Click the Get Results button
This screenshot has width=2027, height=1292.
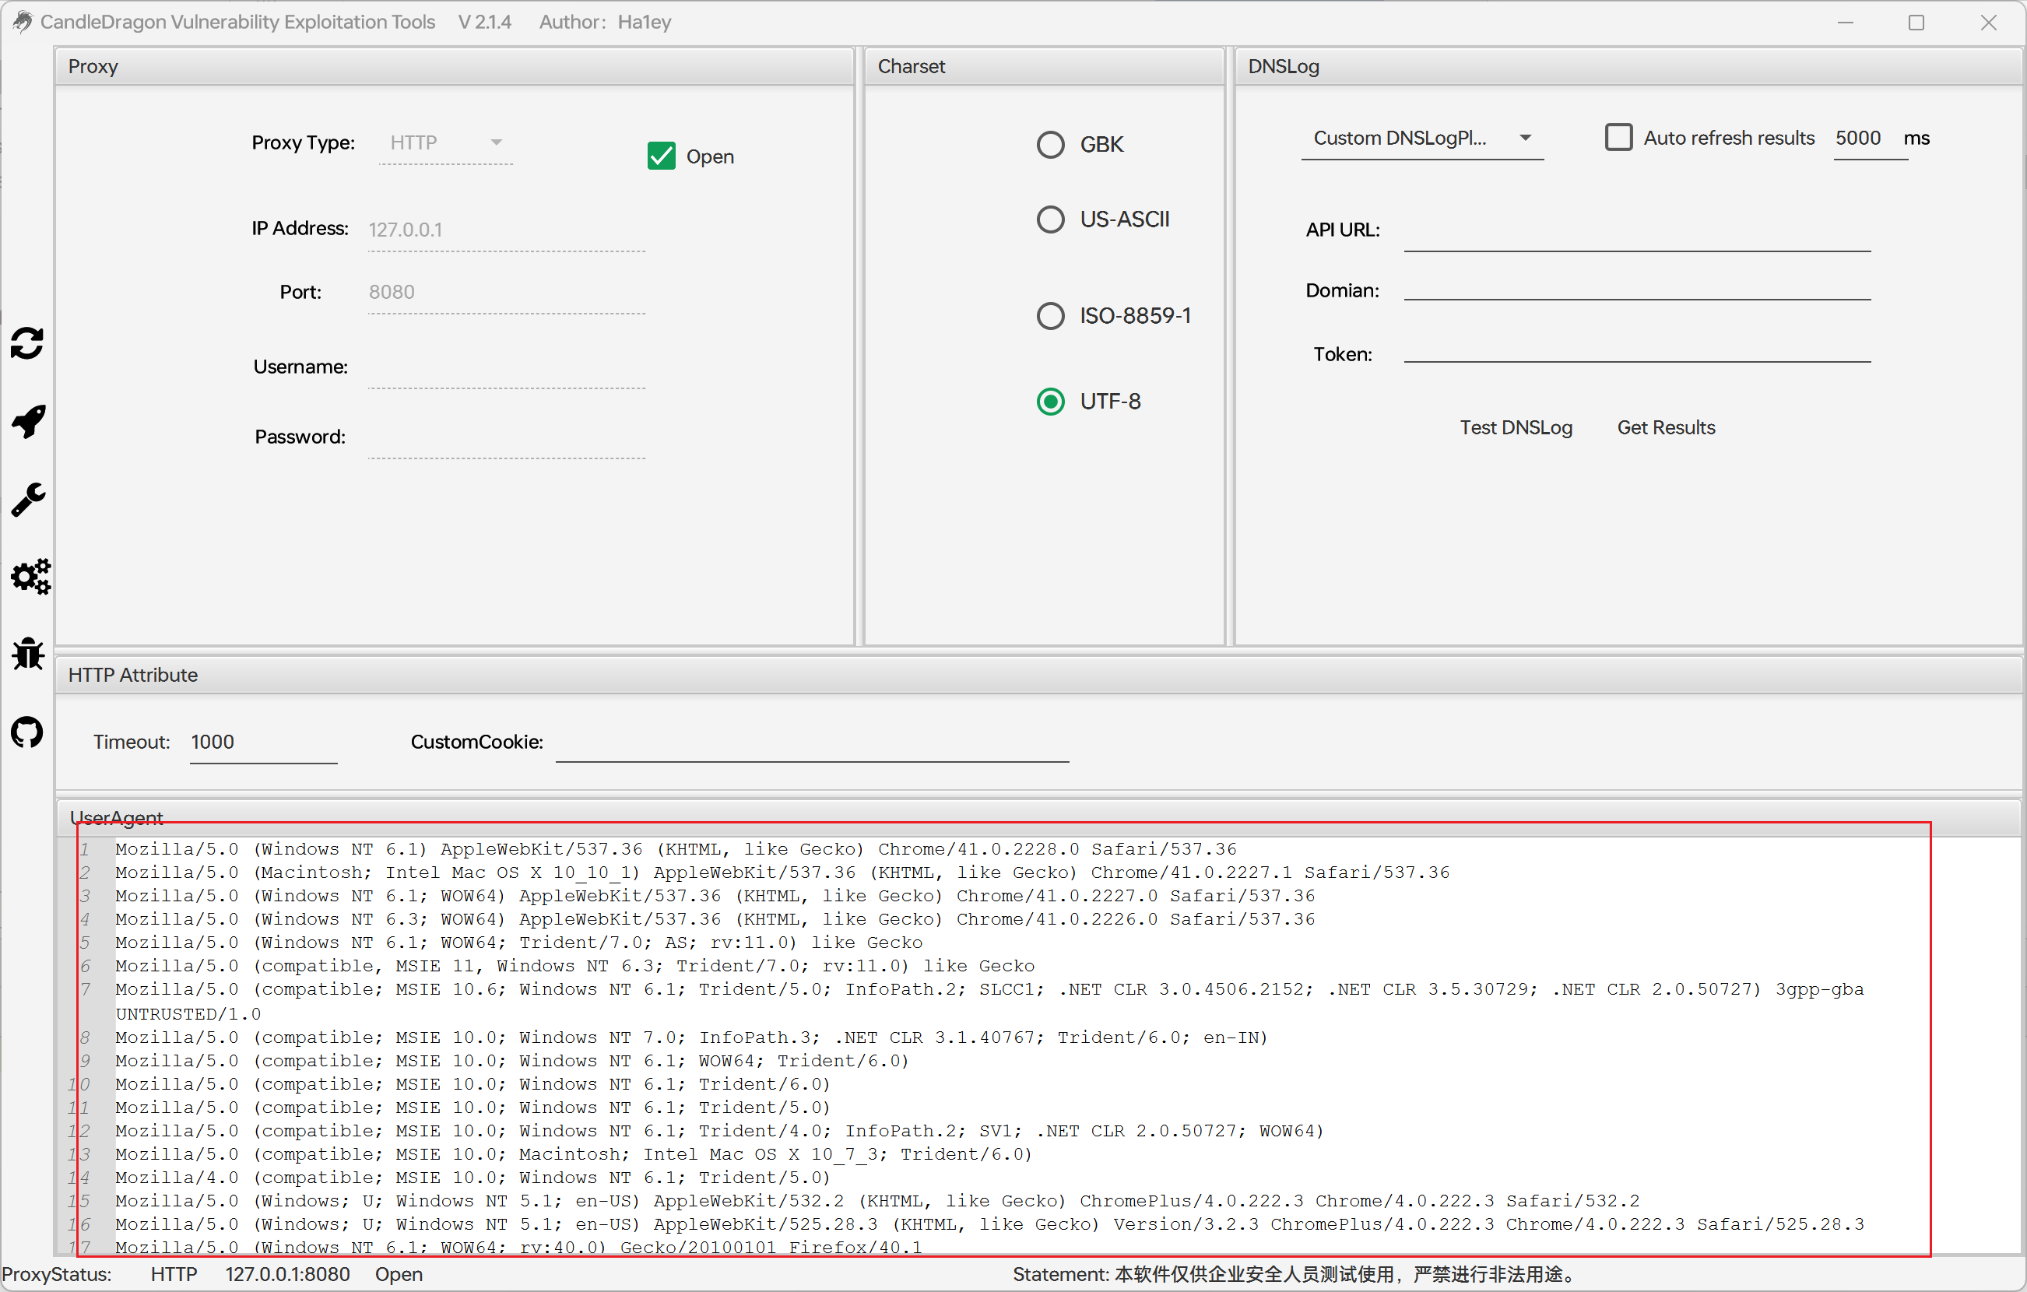pyautogui.click(x=1665, y=427)
